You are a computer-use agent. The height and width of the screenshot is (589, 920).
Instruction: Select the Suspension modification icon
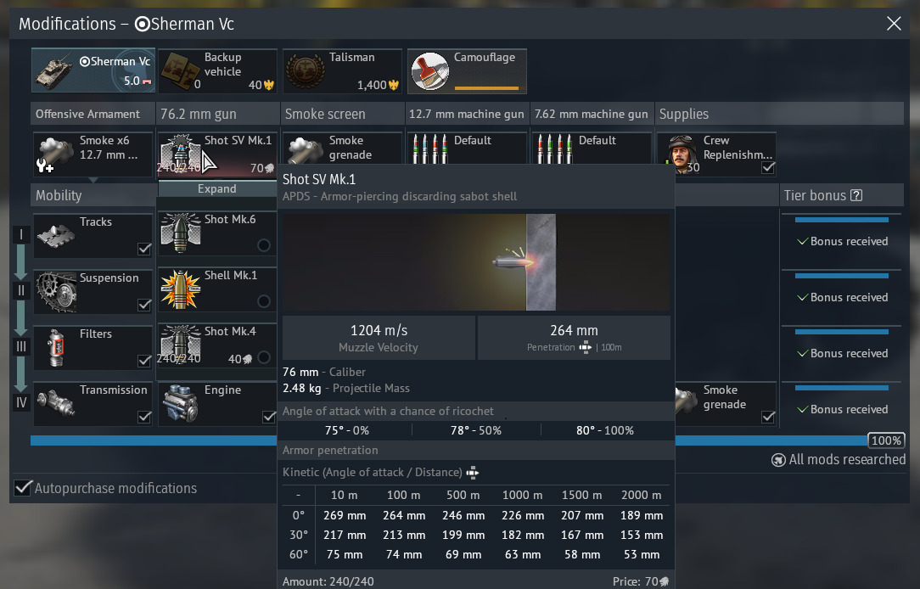point(56,291)
